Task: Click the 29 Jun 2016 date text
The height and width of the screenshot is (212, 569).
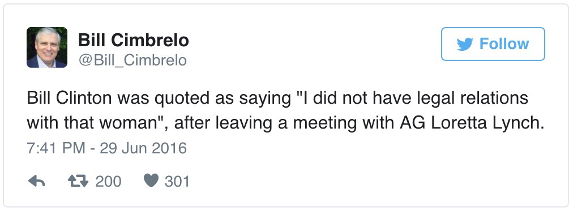Action: (x=143, y=148)
